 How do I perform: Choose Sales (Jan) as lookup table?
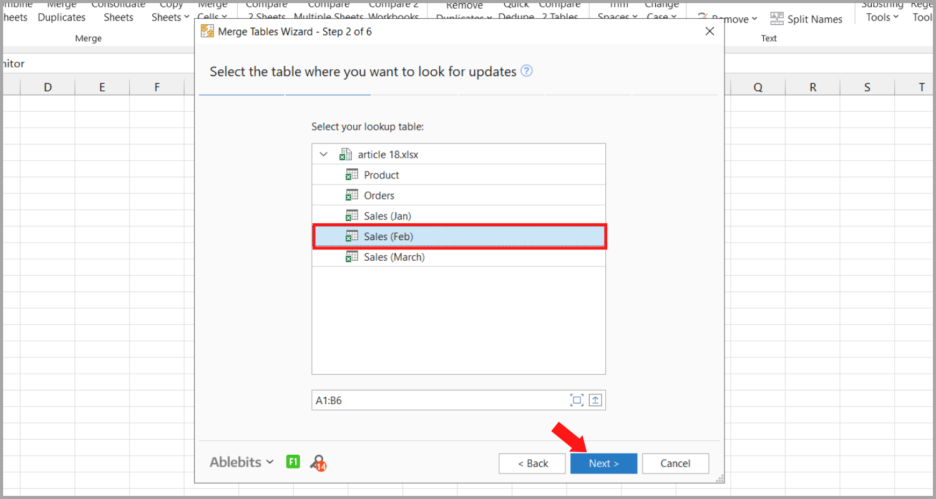tap(387, 216)
